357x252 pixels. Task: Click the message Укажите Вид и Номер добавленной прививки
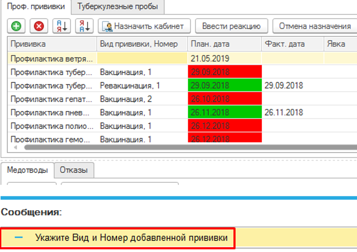click(x=131, y=238)
